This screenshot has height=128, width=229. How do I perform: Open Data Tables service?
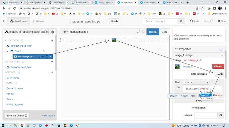[13, 78]
